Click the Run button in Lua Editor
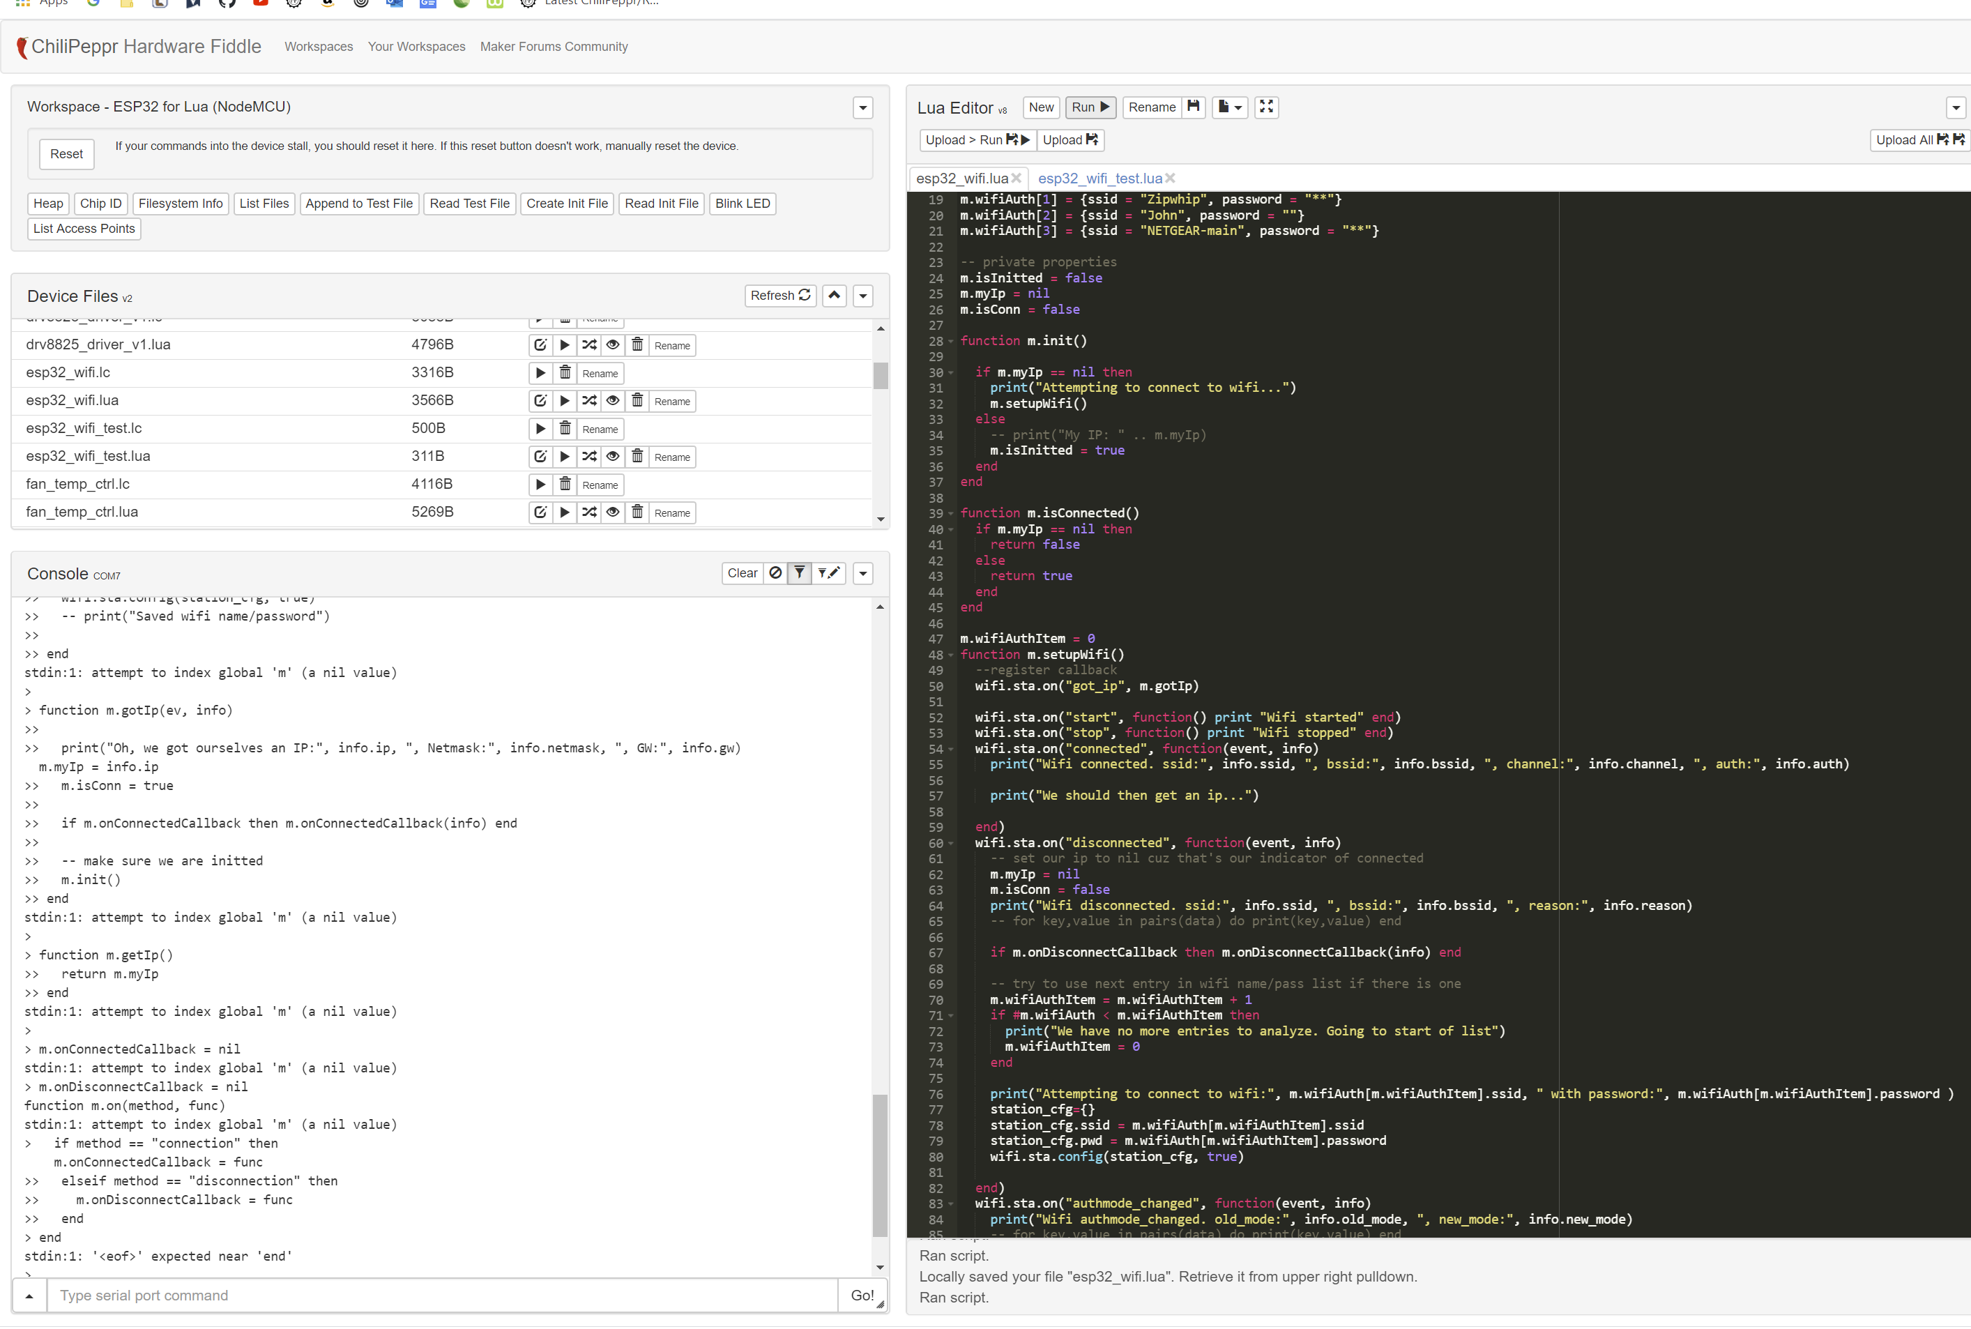This screenshot has height=1329, width=1971. tap(1090, 107)
